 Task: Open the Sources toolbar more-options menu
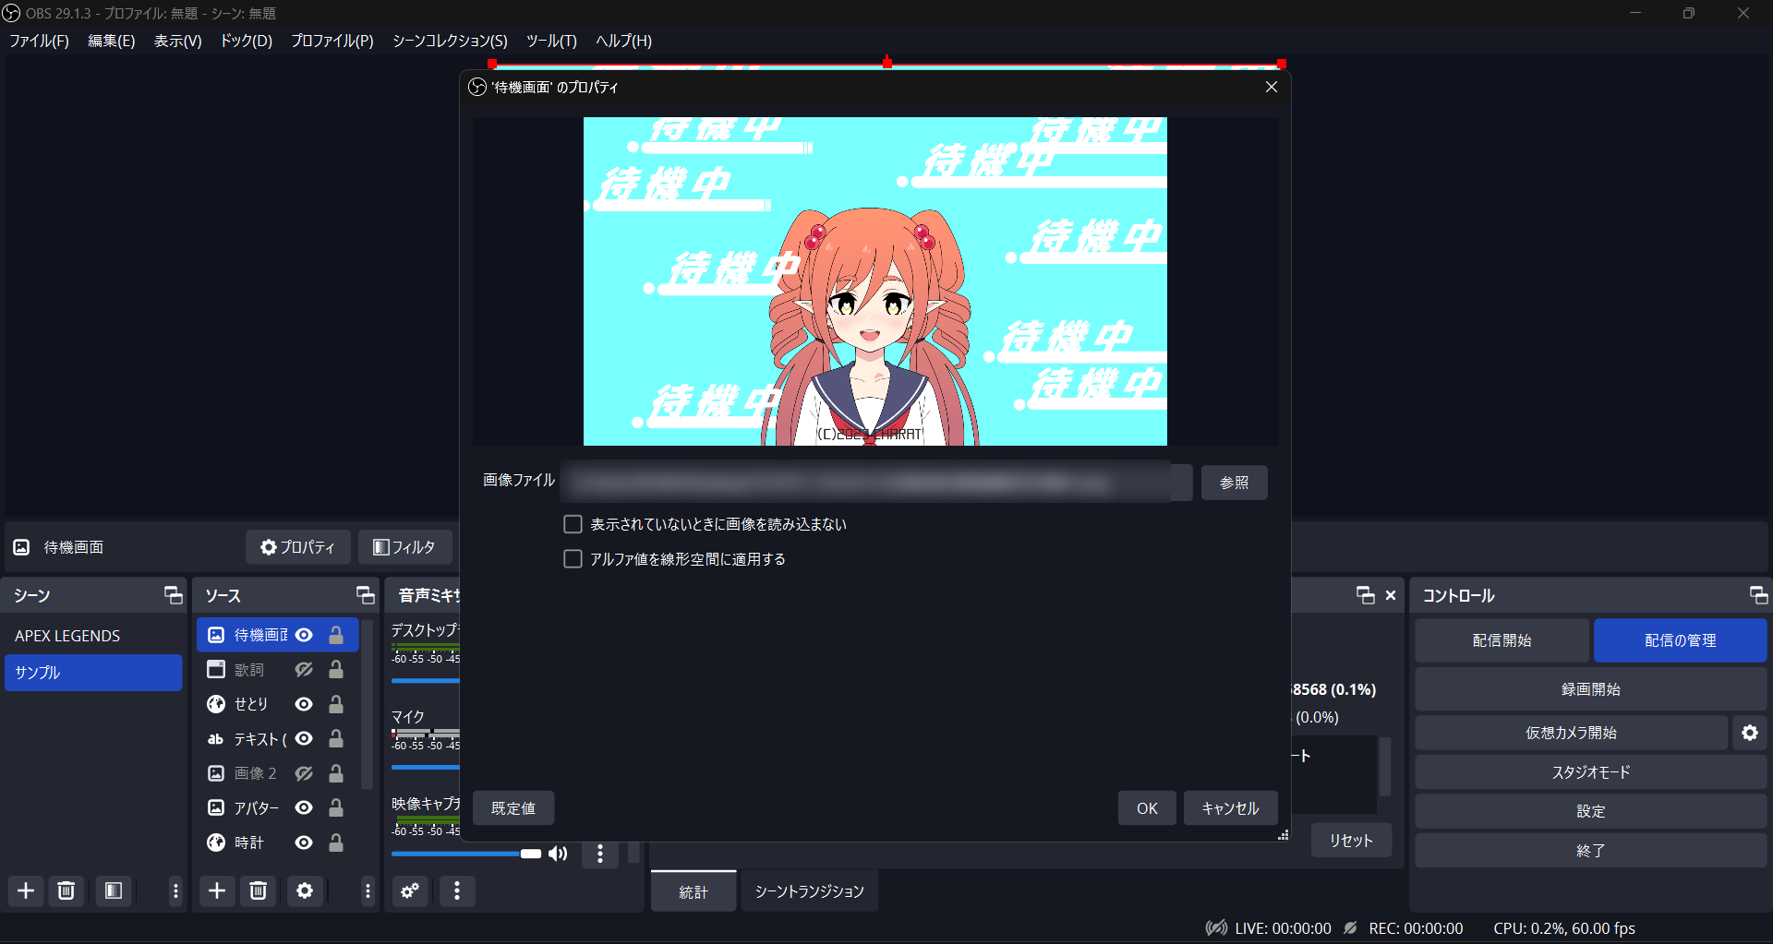tap(368, 890)
